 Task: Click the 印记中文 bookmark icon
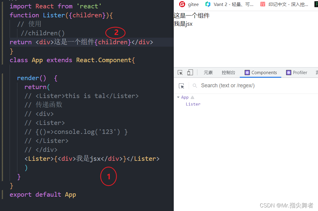pos(262,4)
